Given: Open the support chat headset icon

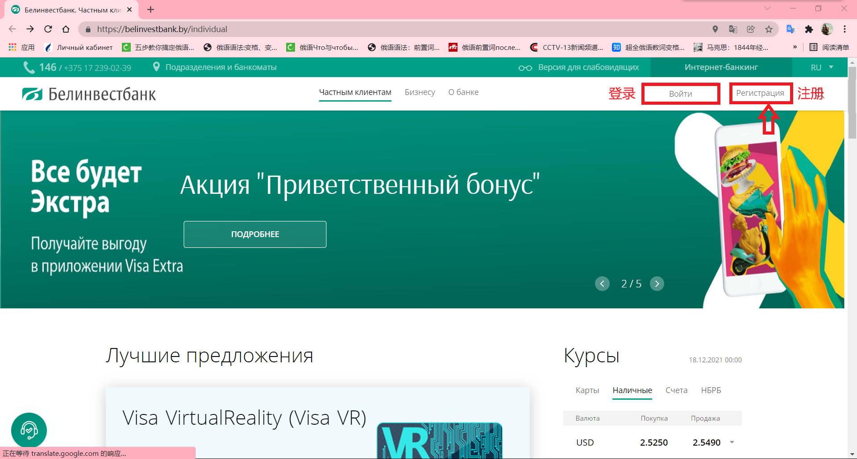Looking at the screenshot, I should click(29, 430).
